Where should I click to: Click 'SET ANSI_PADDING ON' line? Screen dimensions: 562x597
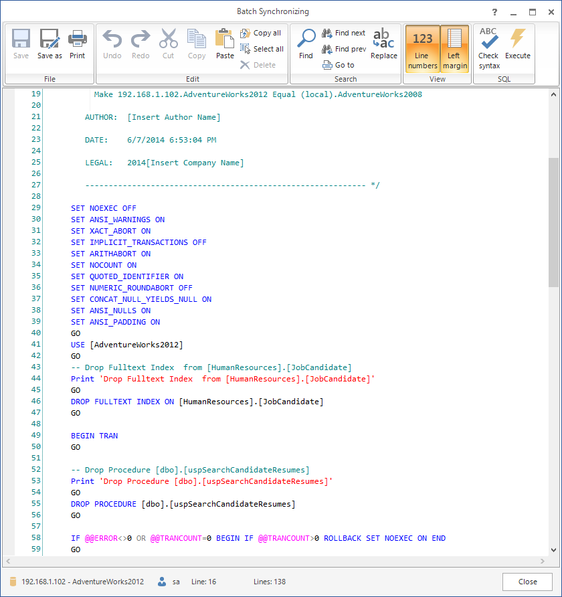[x=115, y=322]
